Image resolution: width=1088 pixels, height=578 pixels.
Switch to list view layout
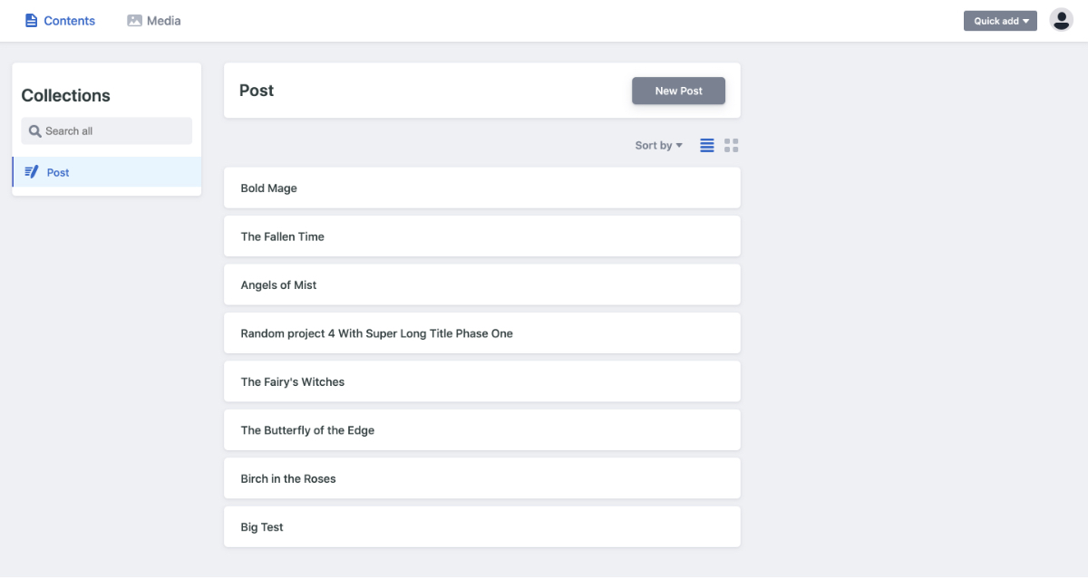(707, 145)
